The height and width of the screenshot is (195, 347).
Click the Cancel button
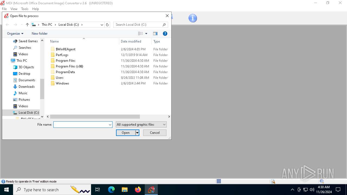pos(155,133)
